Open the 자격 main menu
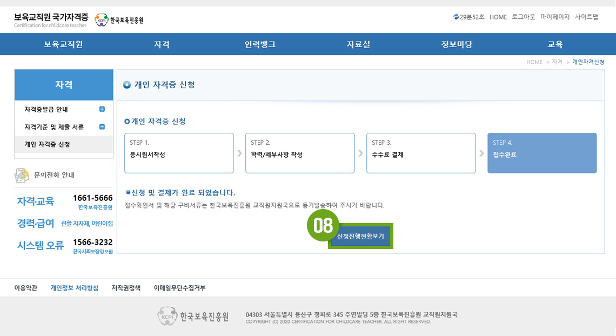 point(162,44)
